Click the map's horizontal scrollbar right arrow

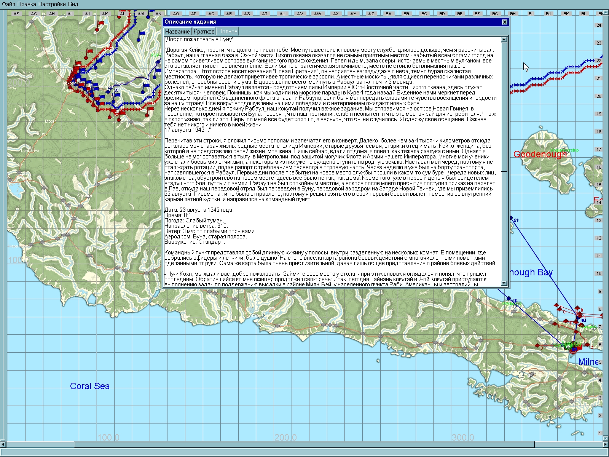click(606, 444)
